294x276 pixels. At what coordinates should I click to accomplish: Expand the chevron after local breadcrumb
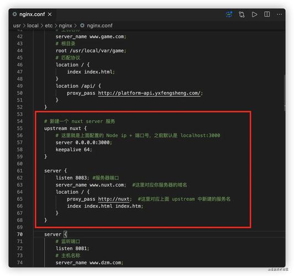(42, 25)
